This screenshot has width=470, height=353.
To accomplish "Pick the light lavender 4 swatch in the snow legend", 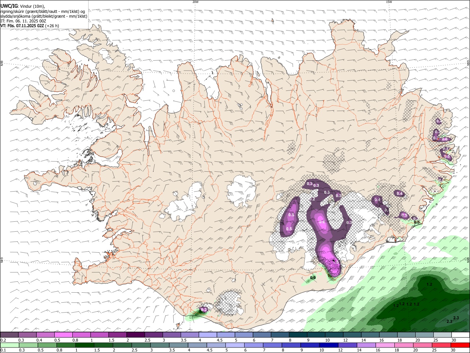I will 208,335.
